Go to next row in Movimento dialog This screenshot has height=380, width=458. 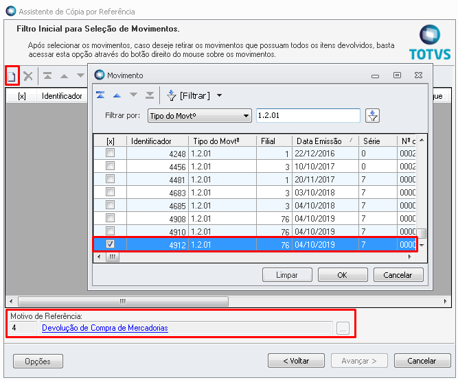(133, 95)
